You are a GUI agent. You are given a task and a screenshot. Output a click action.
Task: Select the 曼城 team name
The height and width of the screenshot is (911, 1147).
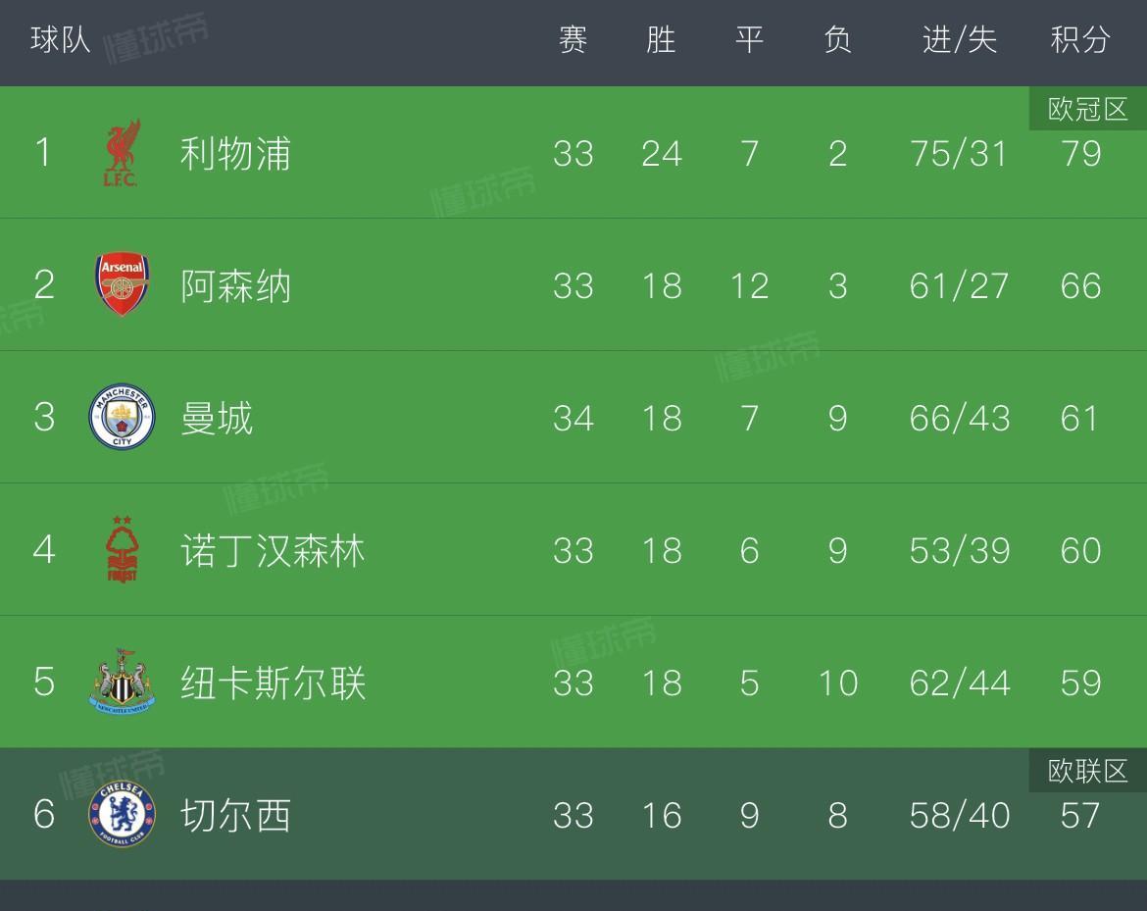[217, 419]
